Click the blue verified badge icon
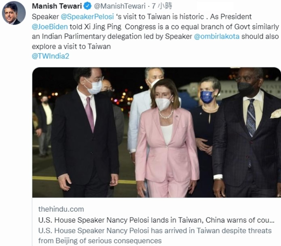Viewport: 281px width, 246px height. click(88, 6)
